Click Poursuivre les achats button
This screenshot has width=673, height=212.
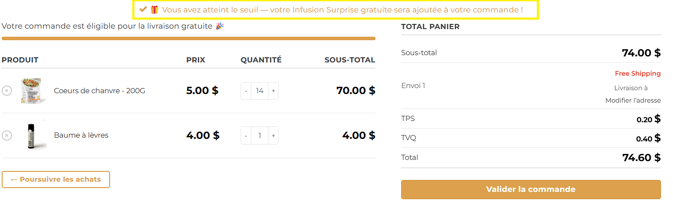(x=56, y=180)
